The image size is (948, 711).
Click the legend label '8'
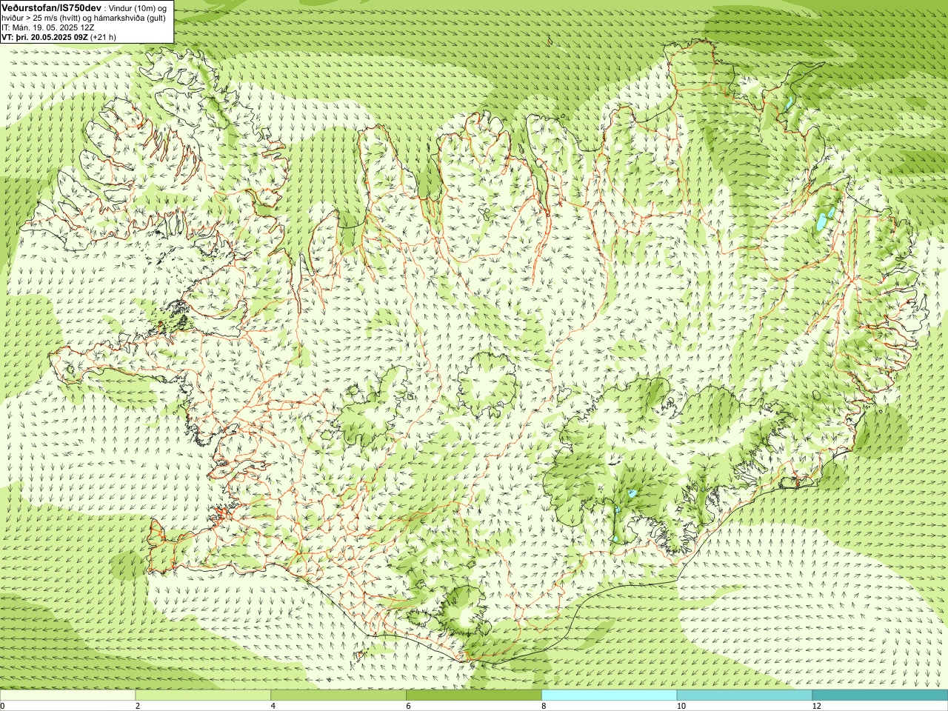coord(544,706)
